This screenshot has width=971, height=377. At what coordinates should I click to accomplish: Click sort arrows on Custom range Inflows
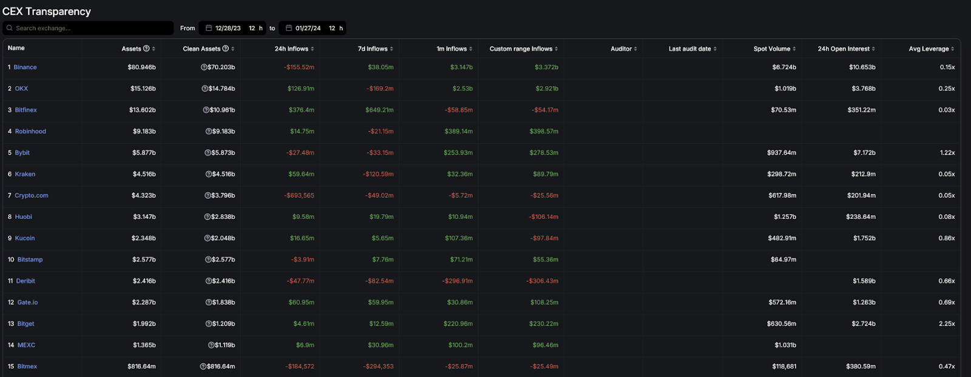[x=557, y=48]
